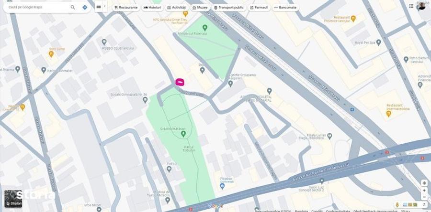Filter by Hoteluri category
This screenshot has width=431, height=212.
coord(152,7)
